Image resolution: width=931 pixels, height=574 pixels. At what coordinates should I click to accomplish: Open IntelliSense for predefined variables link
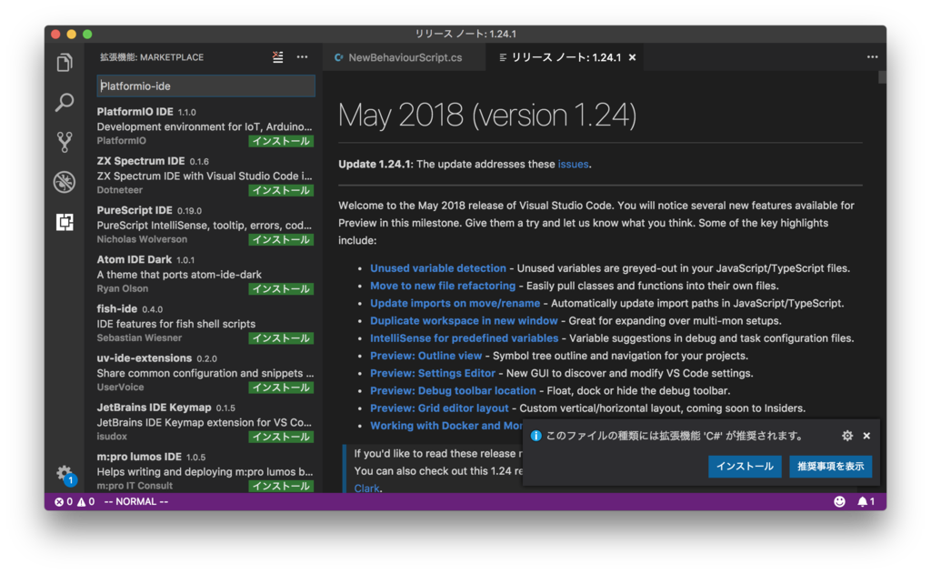(x=465, y=338)
